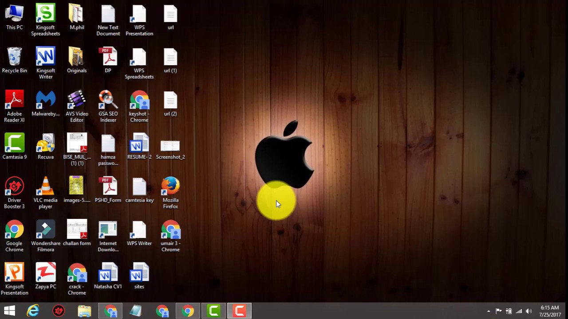Select the Natasha CV1 Word document

pos(108,276)
